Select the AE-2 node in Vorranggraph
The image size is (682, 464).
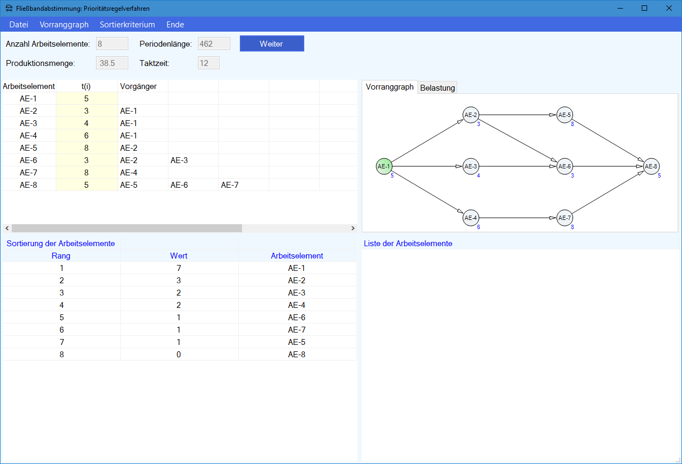pos(471,115)
